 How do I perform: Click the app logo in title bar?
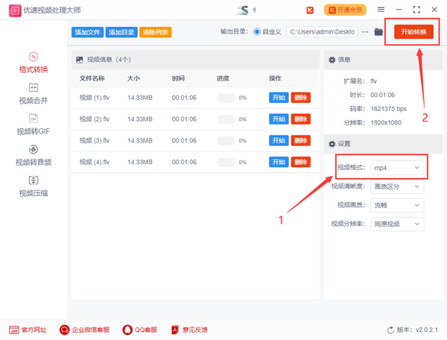click(15, 10)
